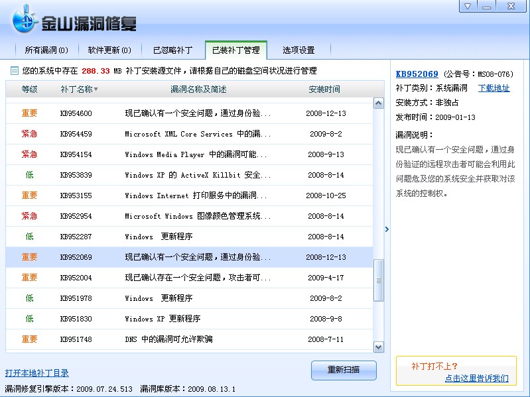
Task: Select the 已装补丁管理 tab
Action: coord(236,50)
